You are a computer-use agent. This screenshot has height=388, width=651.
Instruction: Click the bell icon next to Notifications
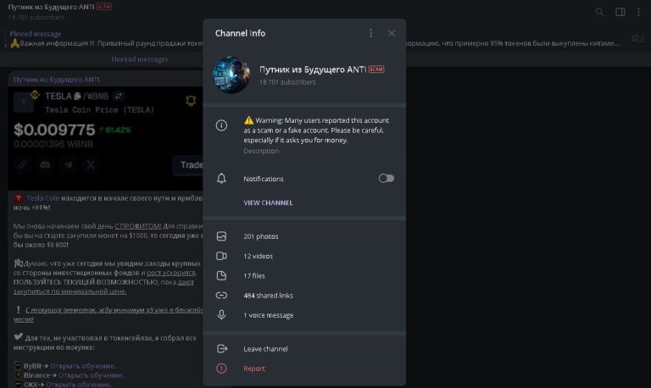221,179
